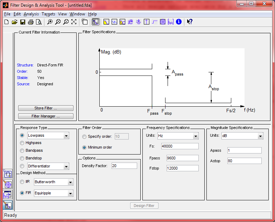Click the Full View Analysis toolbar icon
Screen dimensions: 275x222
click(85, 22)
